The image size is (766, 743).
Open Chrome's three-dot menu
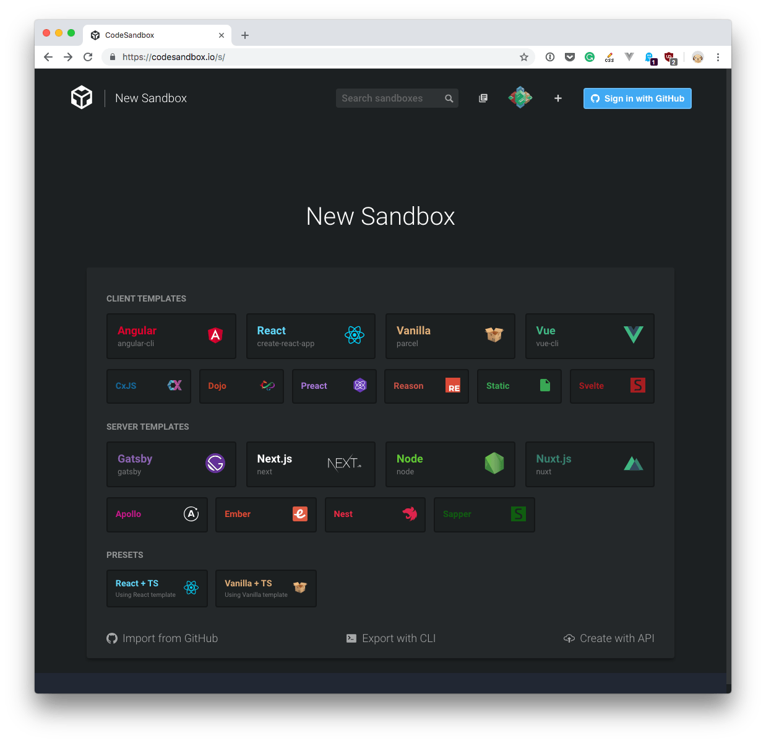point(718,57)
